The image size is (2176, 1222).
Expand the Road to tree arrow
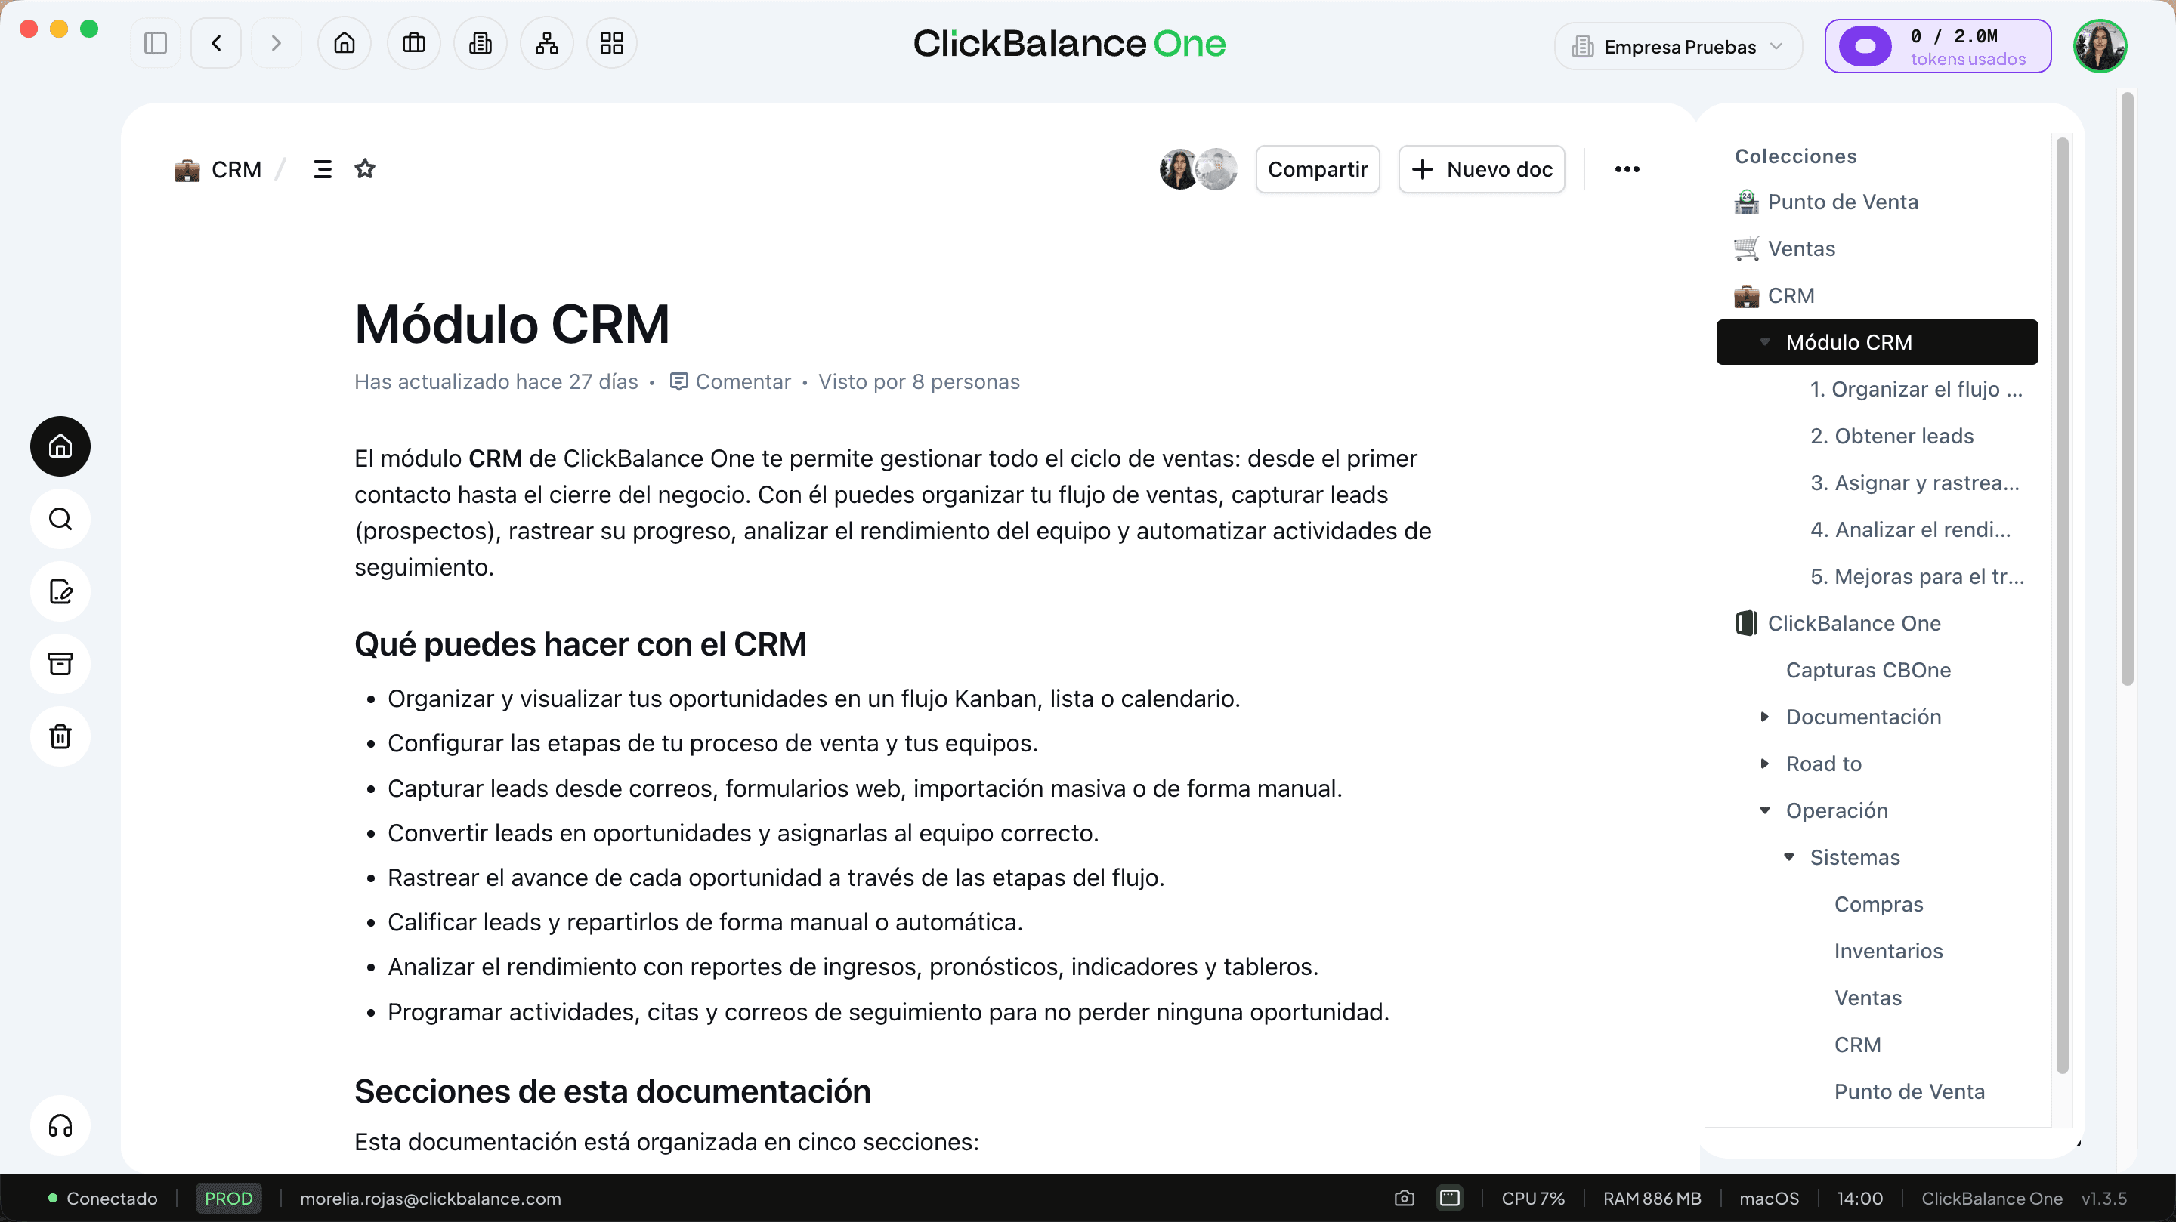click(x=1765, y=764)
